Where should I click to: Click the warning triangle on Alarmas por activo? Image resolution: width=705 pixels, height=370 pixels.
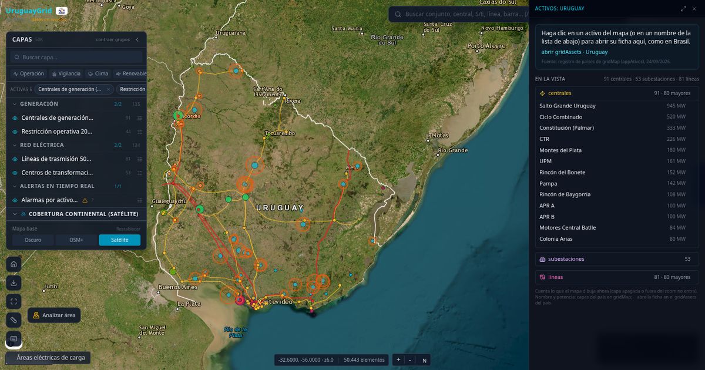click(x=85, y=200)
